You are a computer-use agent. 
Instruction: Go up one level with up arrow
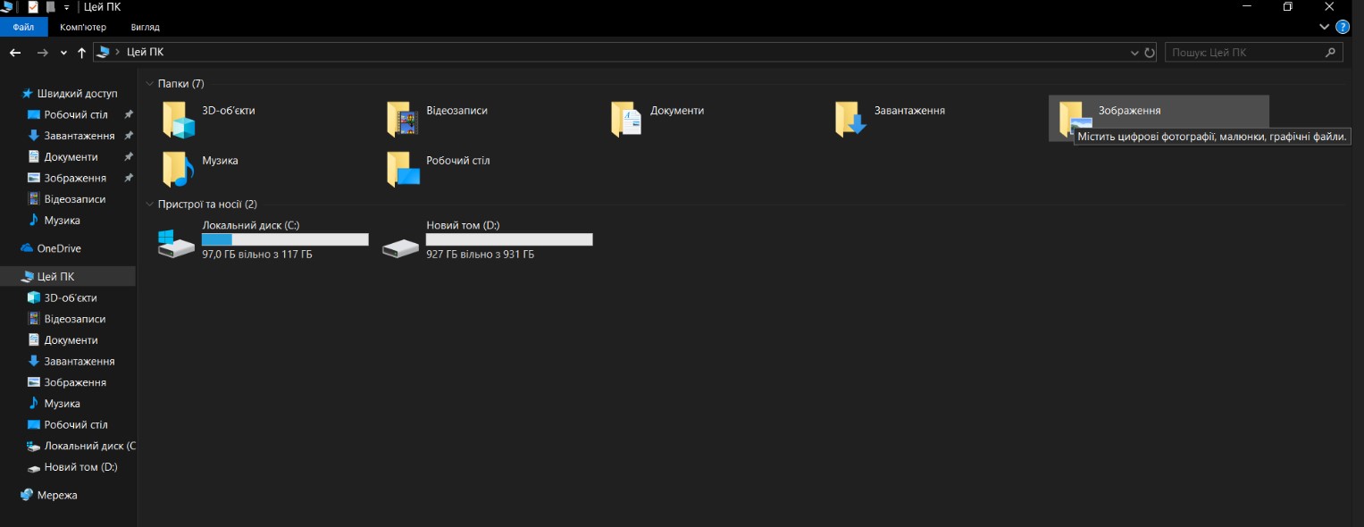coord(82,53)
